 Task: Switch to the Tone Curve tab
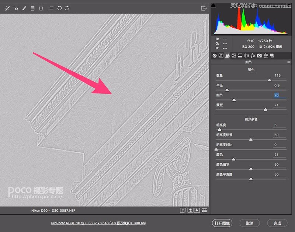(x=221, y=56)
